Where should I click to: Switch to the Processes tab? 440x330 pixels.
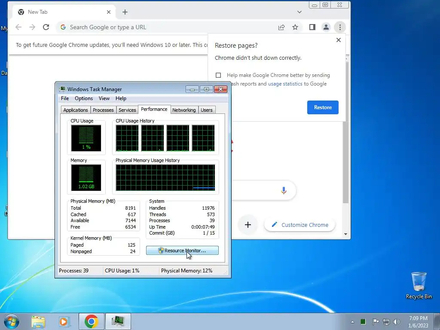coord(103,110)
